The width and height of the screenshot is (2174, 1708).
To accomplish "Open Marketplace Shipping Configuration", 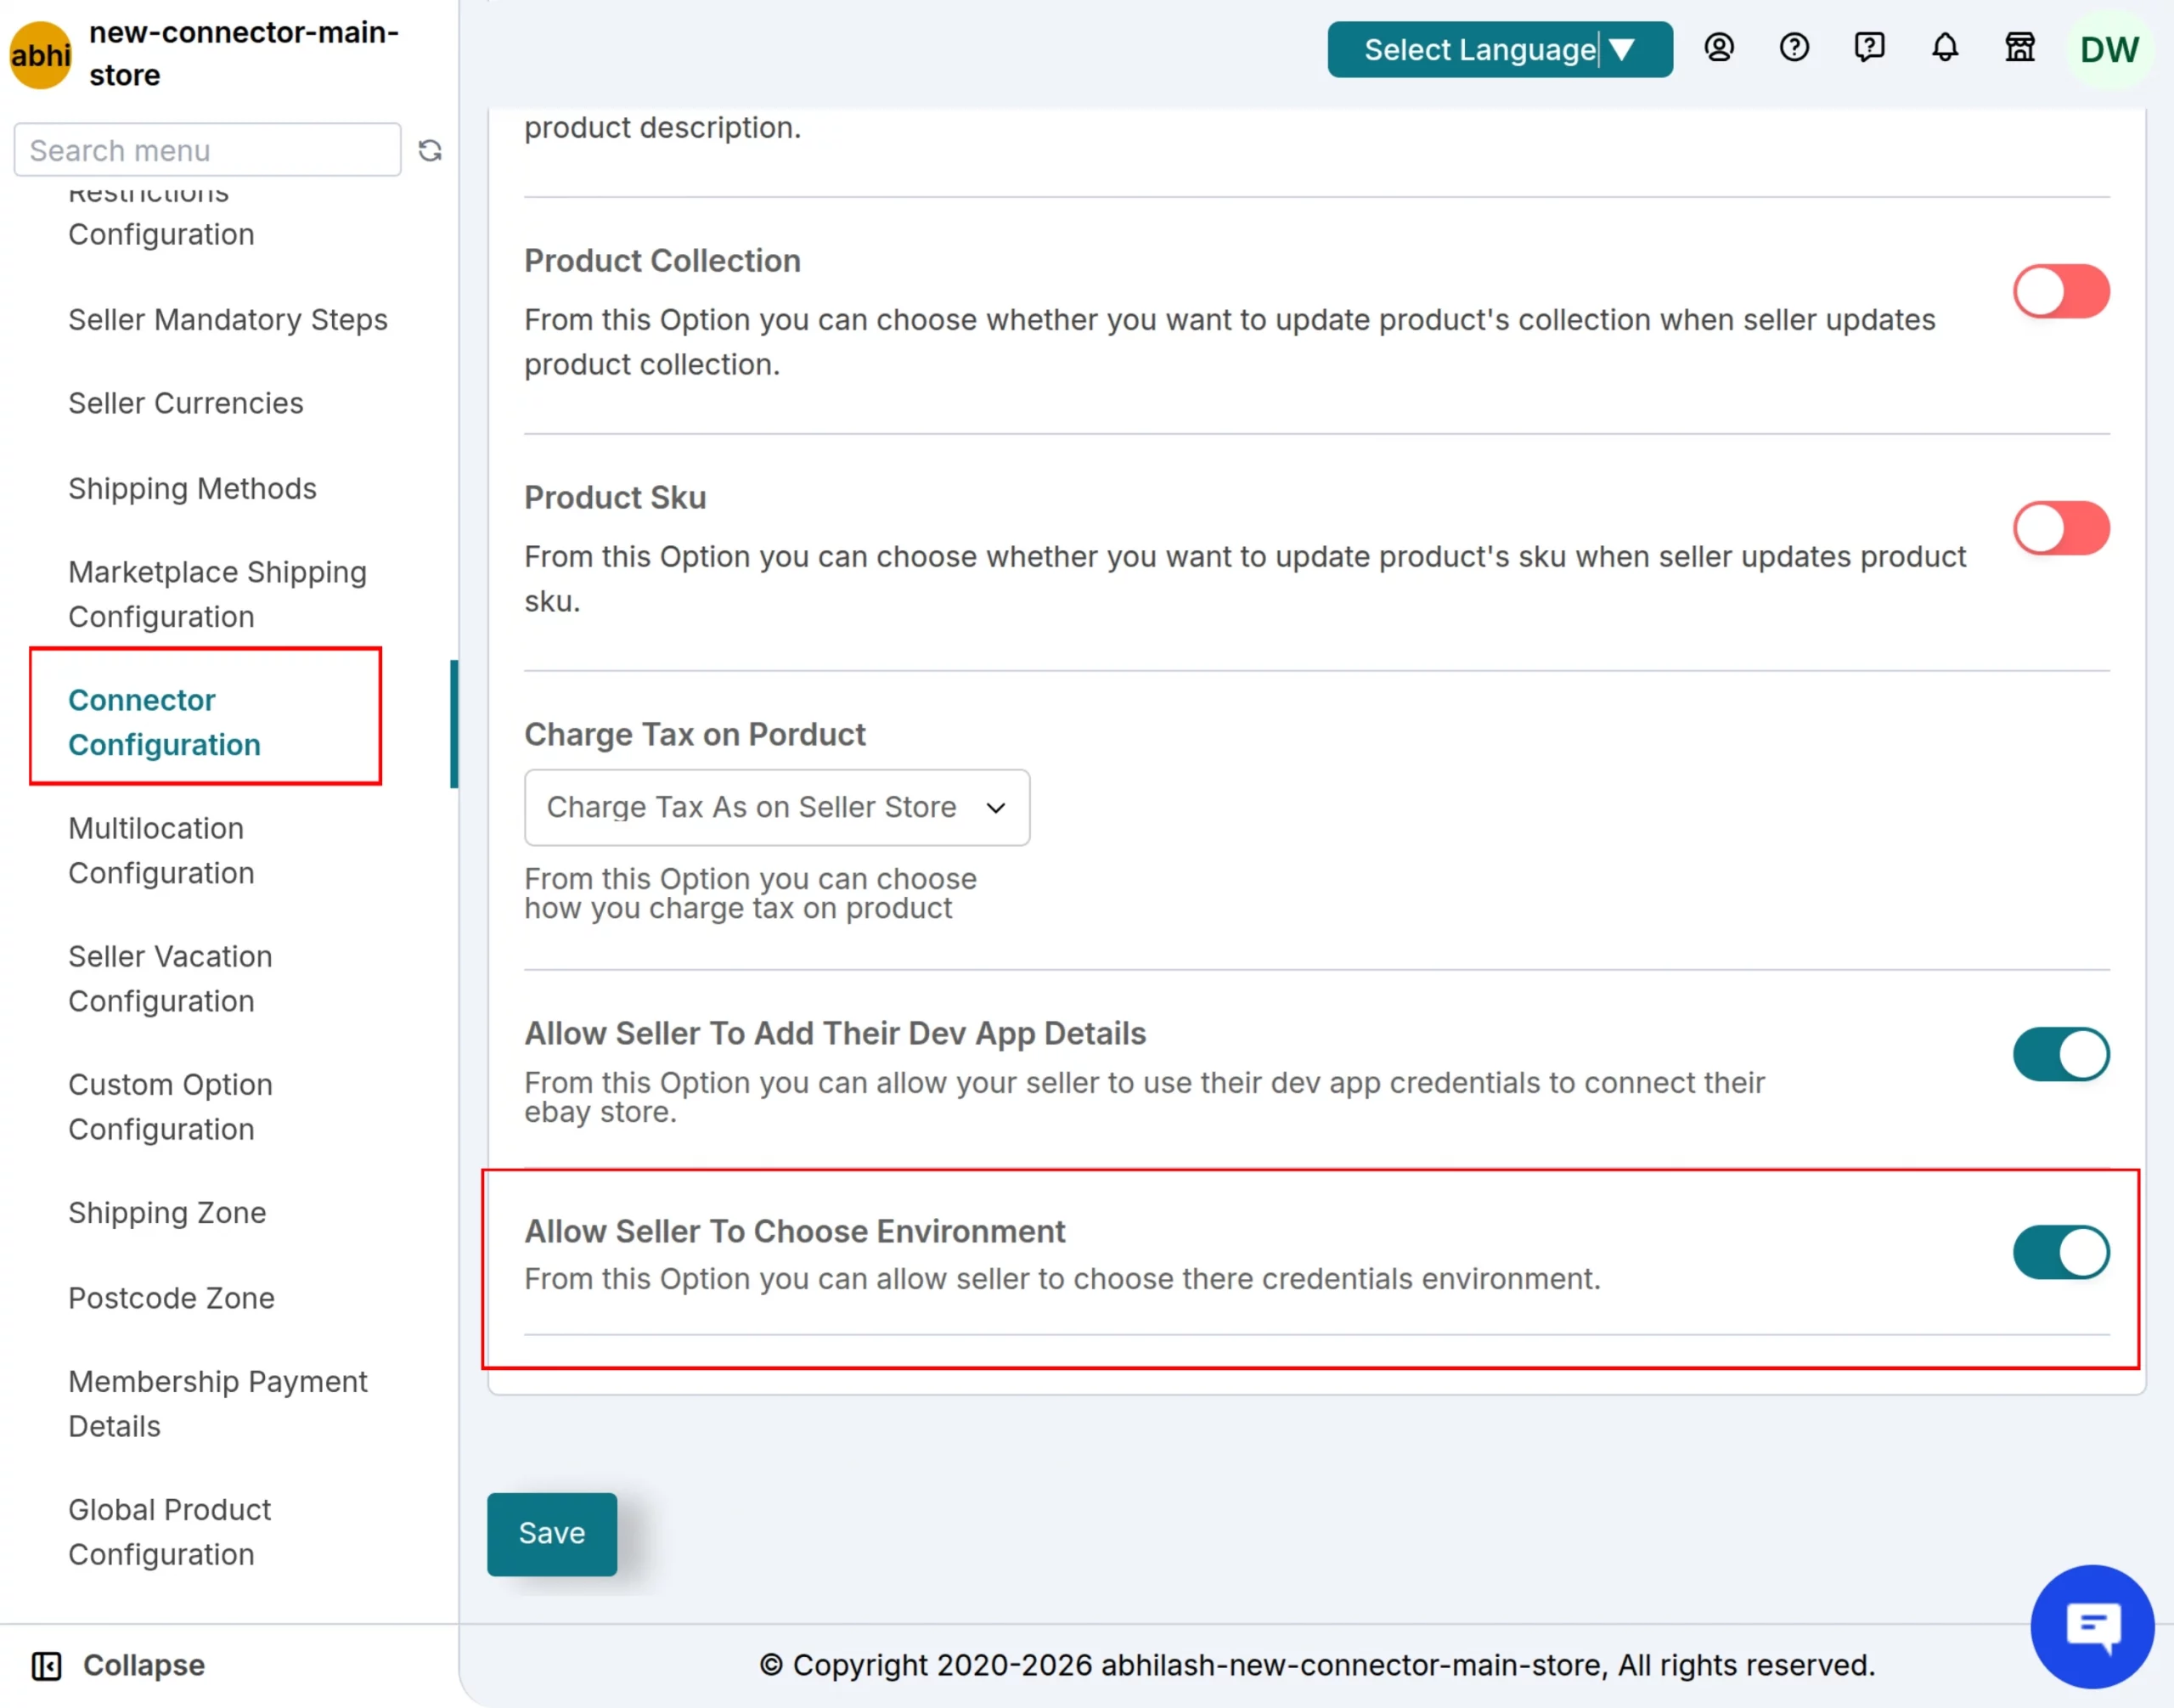I will (x=217, y=594).
